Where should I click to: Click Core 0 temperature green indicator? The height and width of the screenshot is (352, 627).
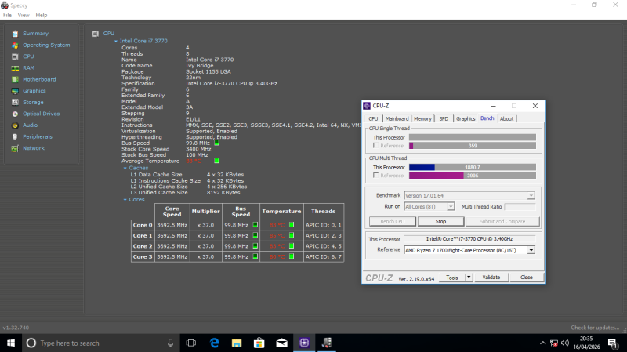(x=292, y=225)
